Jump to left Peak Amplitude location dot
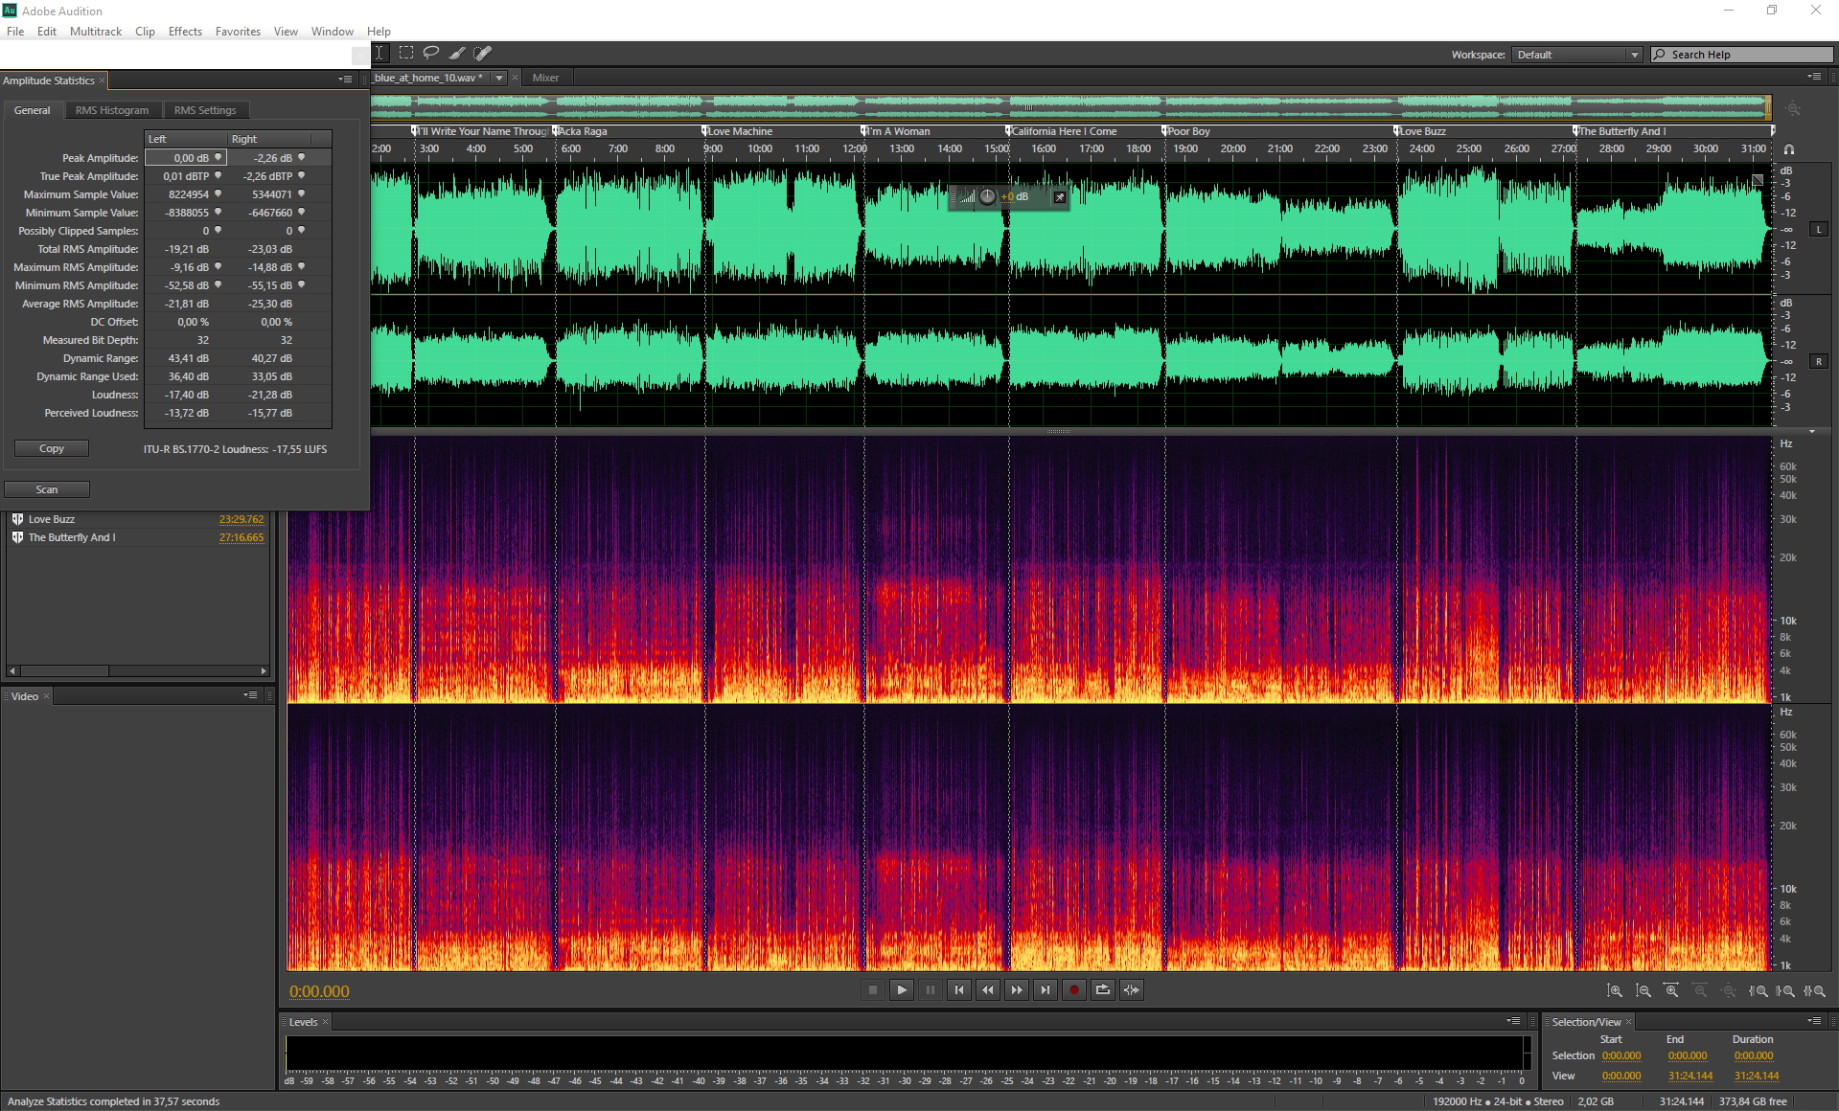Image resolution: width=1839 pixels, height=1111 pixels. (x=218, y=157)
